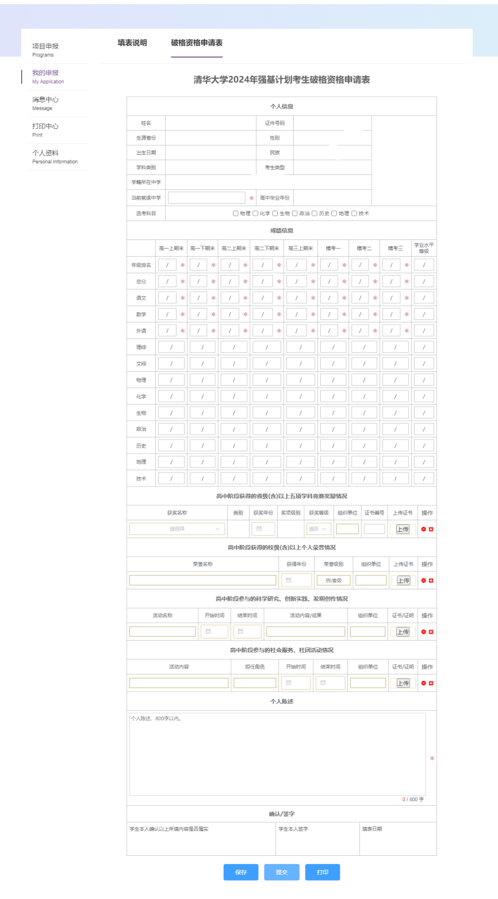Select the 地理 subject checkbox
This screenshot has height=899, width=498.
point(334,214)
